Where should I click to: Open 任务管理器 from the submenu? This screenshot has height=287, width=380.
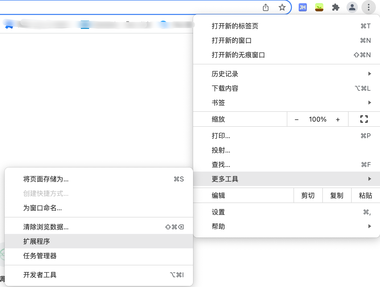pyautogui.click(x=99, y=256)
